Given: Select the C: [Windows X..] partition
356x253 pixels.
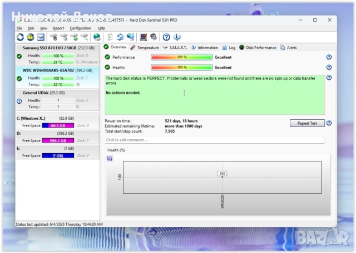Looking at the screenshot, I should [x=58, y=122].
